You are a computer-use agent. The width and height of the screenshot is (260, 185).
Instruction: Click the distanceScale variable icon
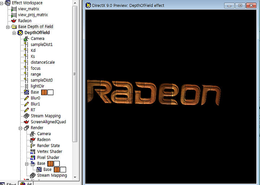pos(26,63)
